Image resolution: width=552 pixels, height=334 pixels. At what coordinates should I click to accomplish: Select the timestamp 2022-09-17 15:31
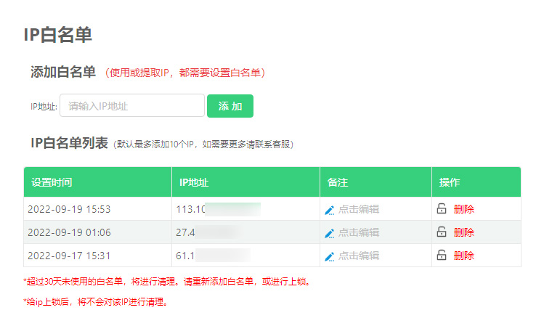(x=69, y=256)
